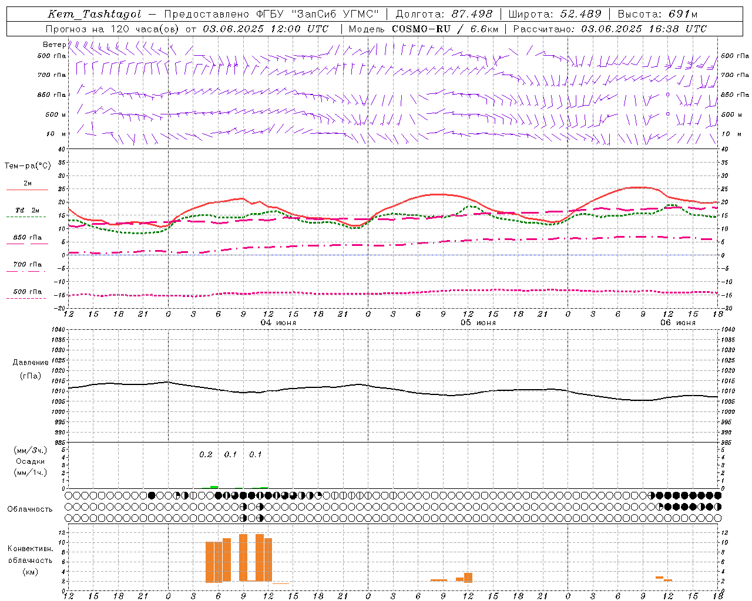Click the 'Облачность' cloud cover row label
752x601 pixels.
30,509
